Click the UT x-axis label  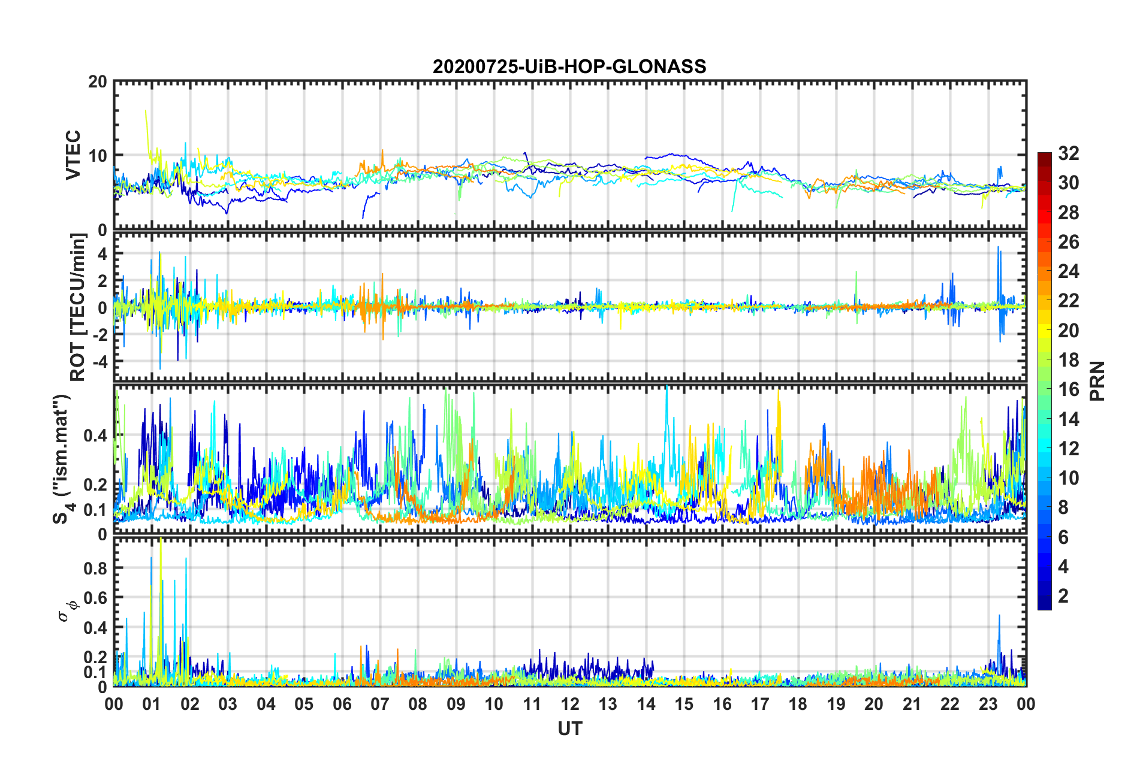click(x=570, y=728)
